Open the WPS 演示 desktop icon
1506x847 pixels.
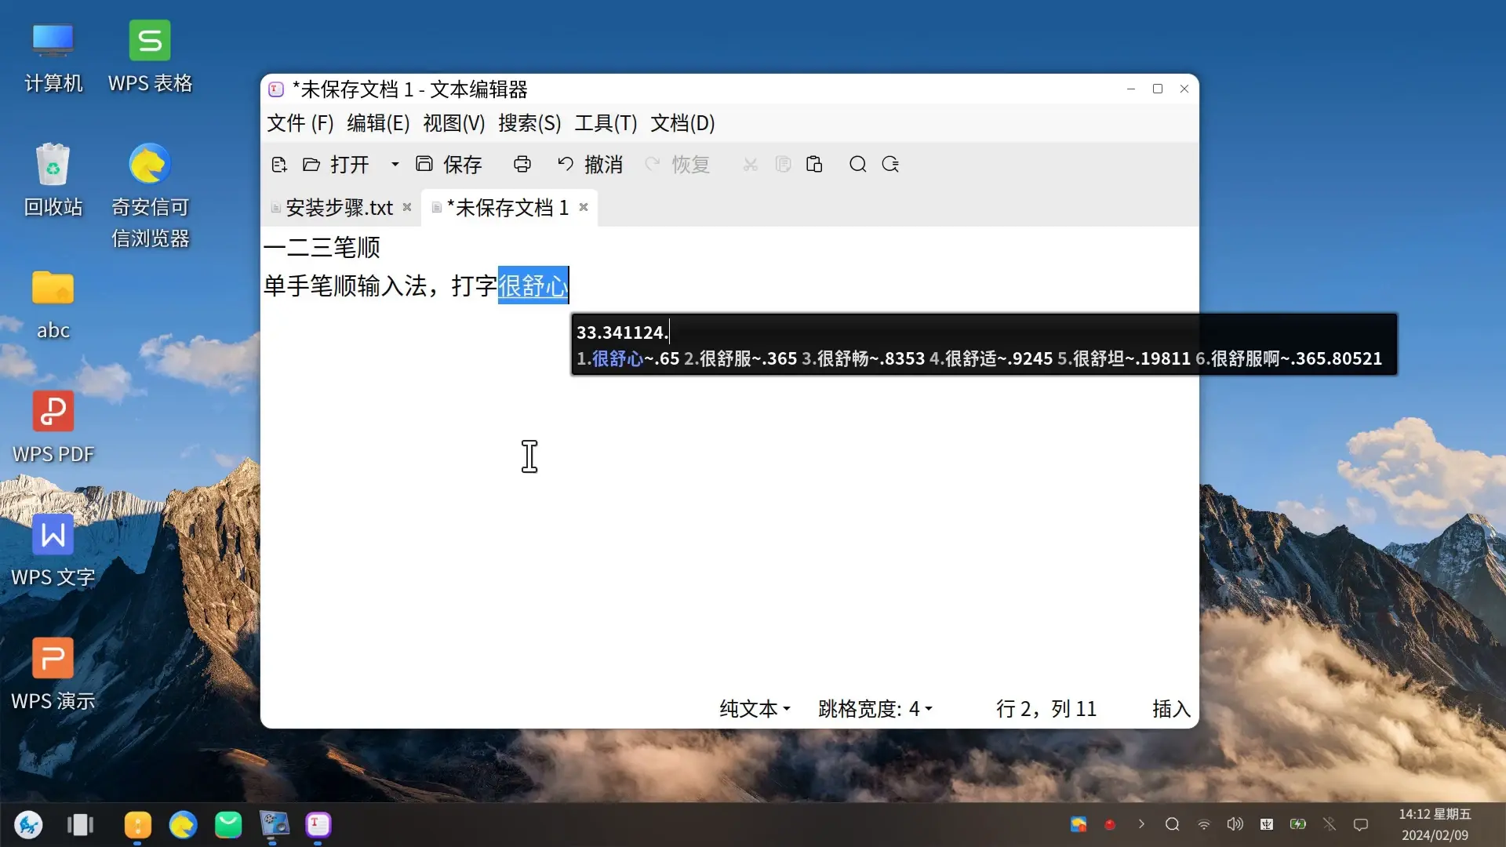(x=53, y=674)
